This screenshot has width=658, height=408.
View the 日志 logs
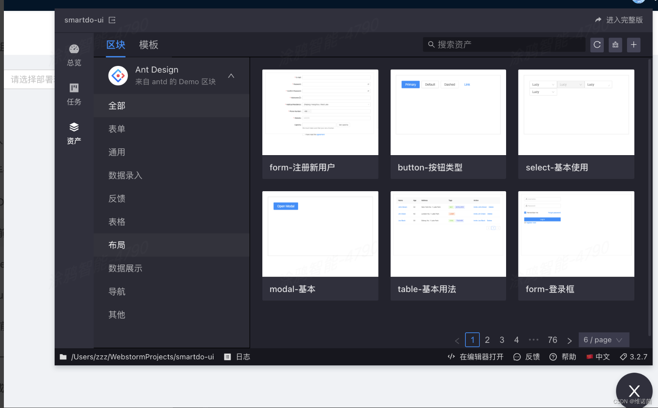[x=238, y=356]
